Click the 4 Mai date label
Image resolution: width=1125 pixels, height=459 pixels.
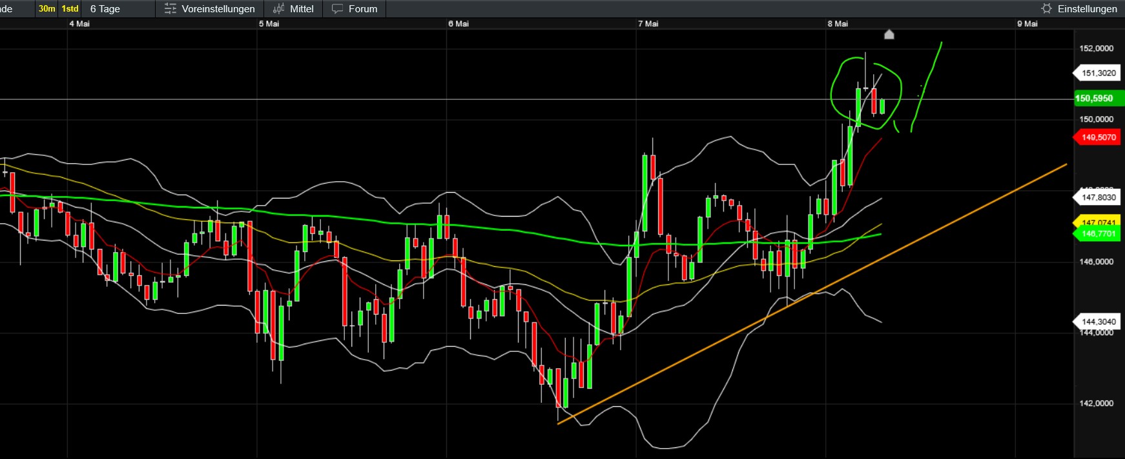(79, 24)
